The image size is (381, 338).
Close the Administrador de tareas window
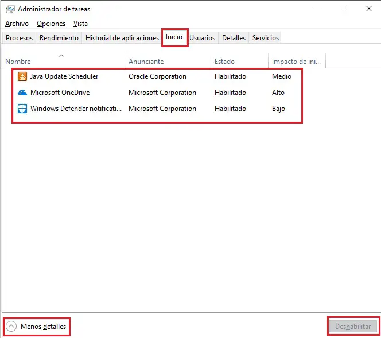369,9
